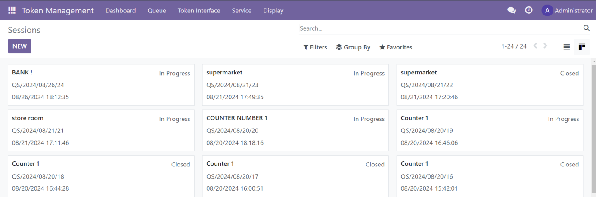
Task: Switch to list view
Action: [567, 47]
